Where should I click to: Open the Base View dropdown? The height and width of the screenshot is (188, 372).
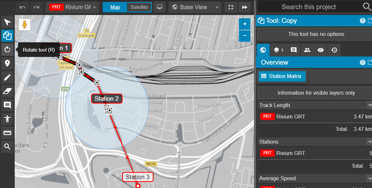pos(195,7)
